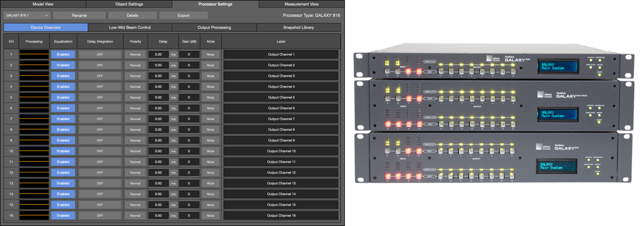Click the Equalization column header
Screen dimensions: 641x226
[x=63, y=41]
